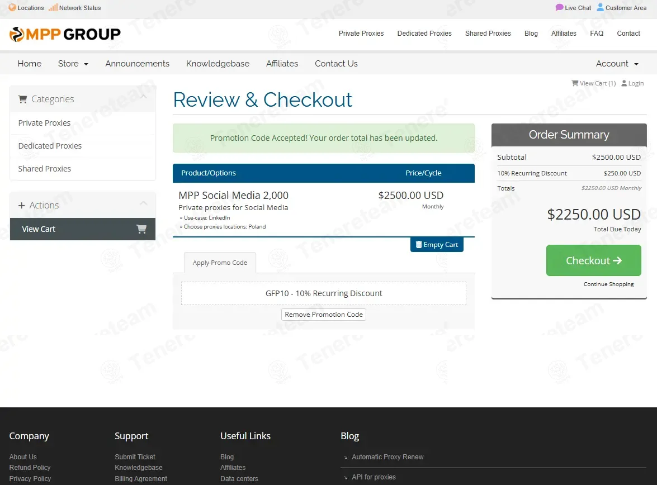Open Privacy Policy in footer
The width and height of the screenshot is (657, 485).
[30, 478]
